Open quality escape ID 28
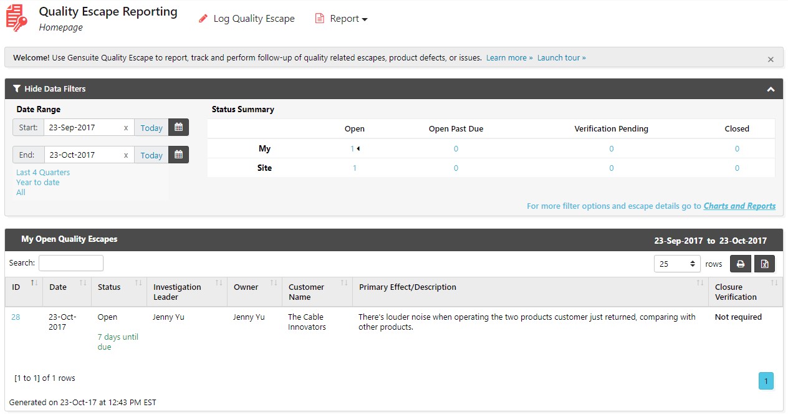 16,317
